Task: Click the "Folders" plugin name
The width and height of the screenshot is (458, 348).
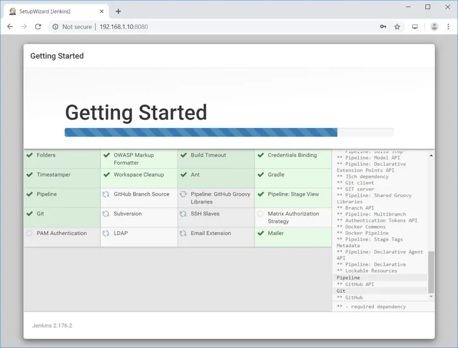Action: pos(46,155)
